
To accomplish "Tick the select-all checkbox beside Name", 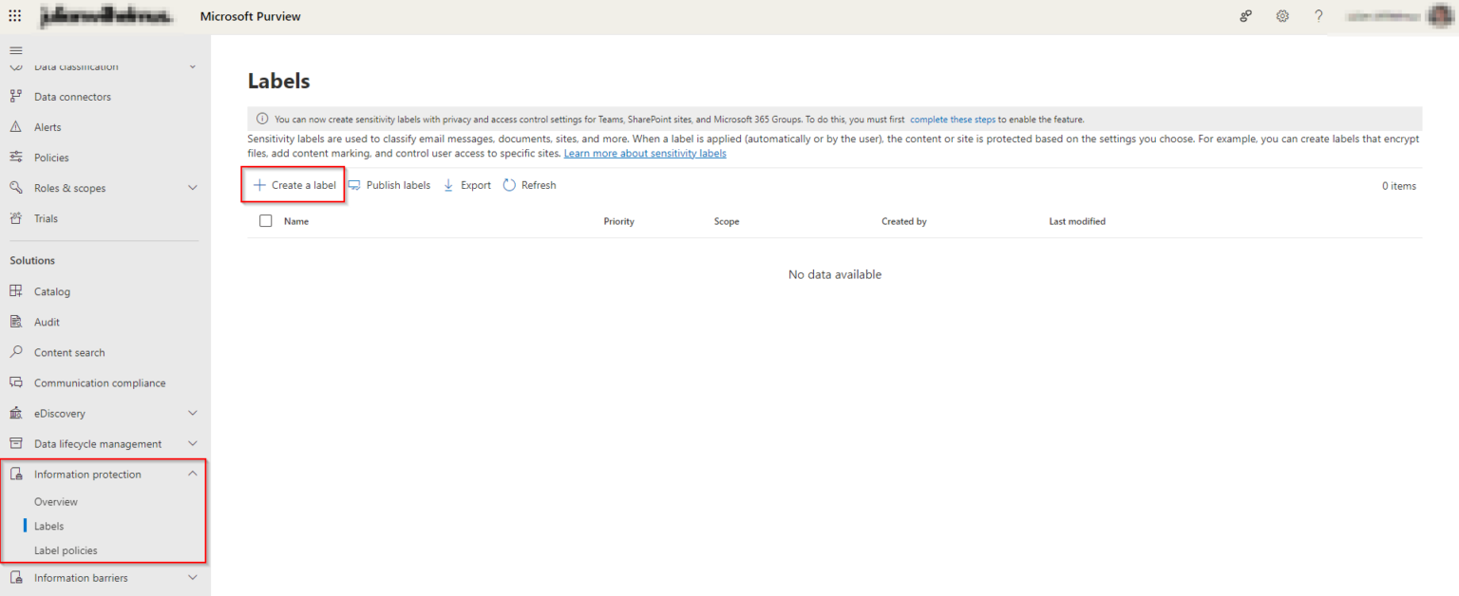I will pos(266,221).
